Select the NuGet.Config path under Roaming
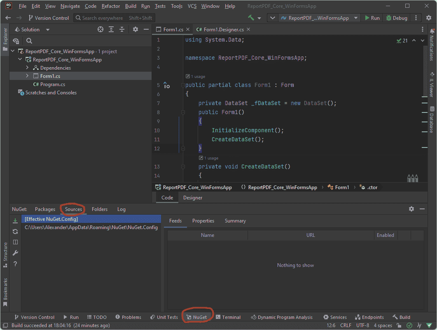The image size is (437, 330). click(x=91, y=227)
